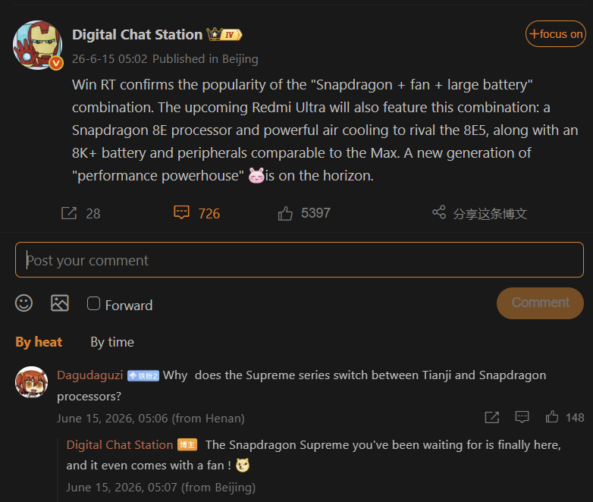Open the Dagudaguzi username link

(x=90, y=375)
